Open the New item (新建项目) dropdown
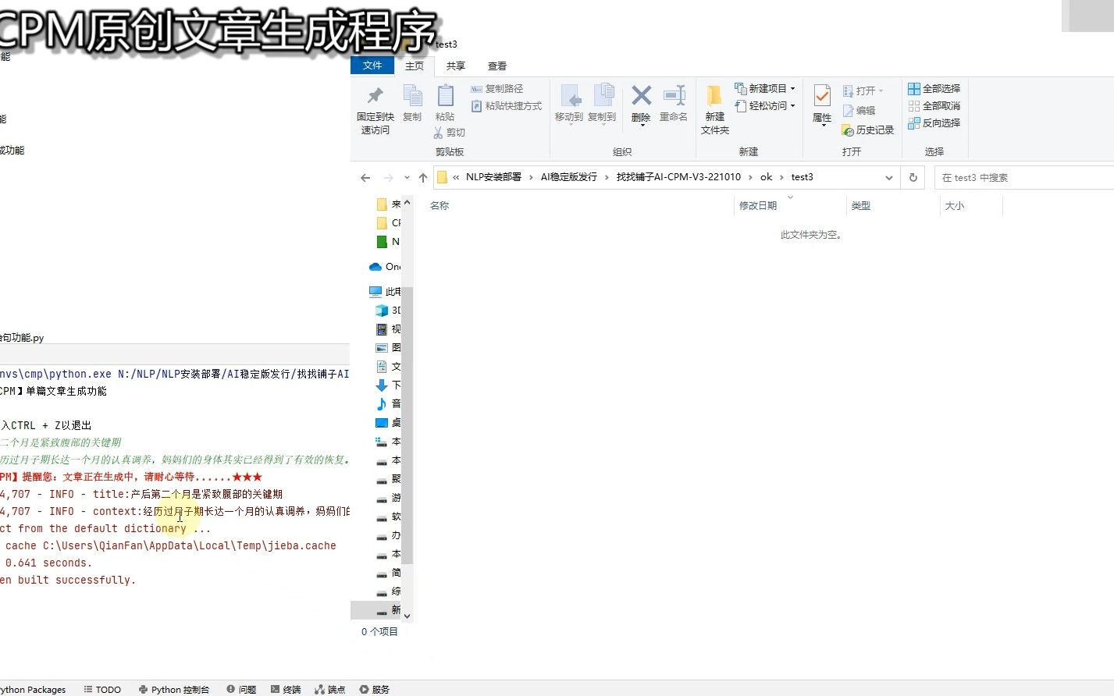This screenshot has width=1114, height=696. 765,88
